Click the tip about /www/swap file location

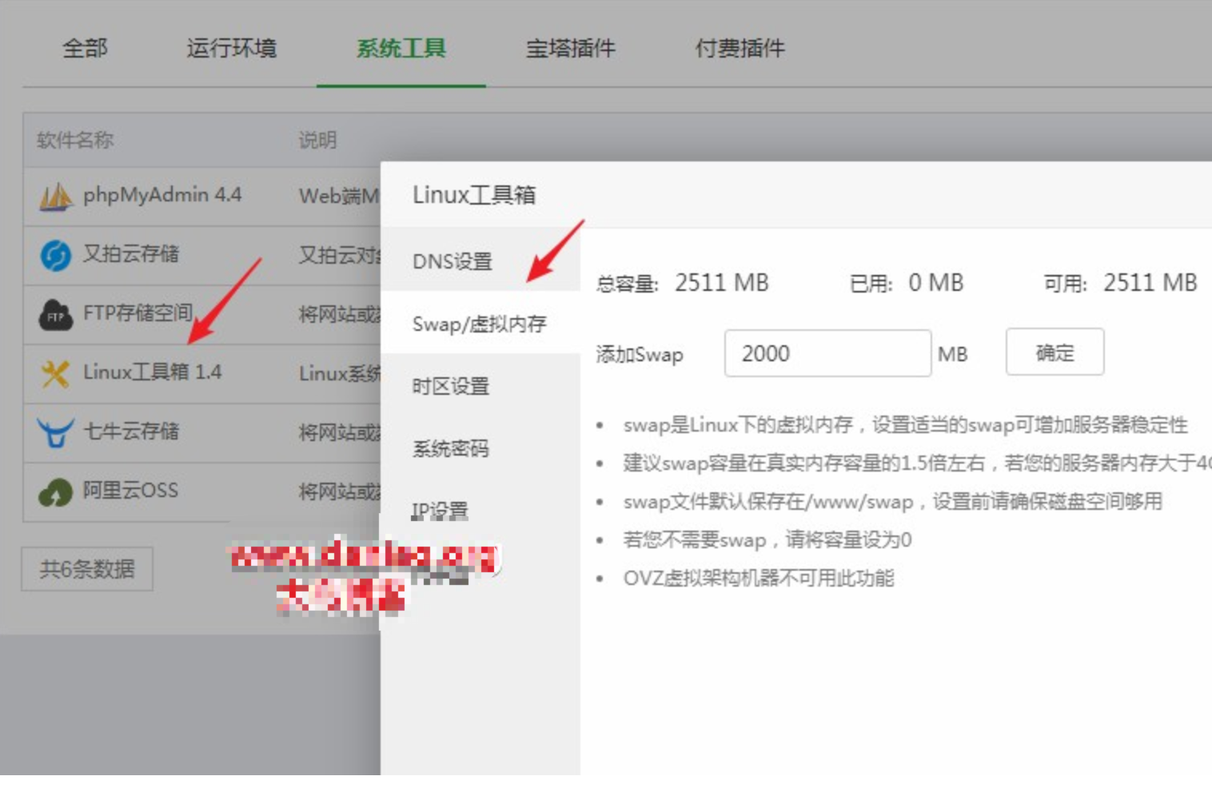point(892,501)
